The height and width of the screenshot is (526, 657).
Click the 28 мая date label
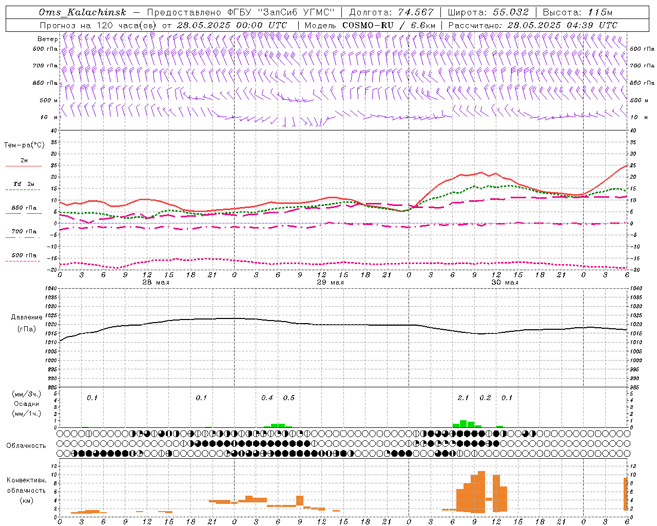(x=156, y=283)
